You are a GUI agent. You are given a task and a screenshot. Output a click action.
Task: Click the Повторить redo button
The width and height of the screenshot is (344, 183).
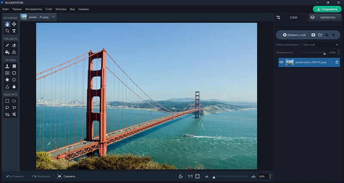(x=41, y=176)
